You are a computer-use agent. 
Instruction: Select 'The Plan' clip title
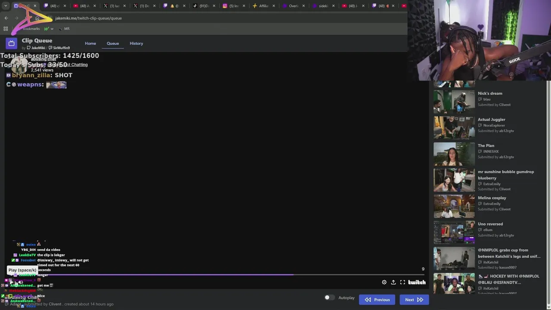486,146
